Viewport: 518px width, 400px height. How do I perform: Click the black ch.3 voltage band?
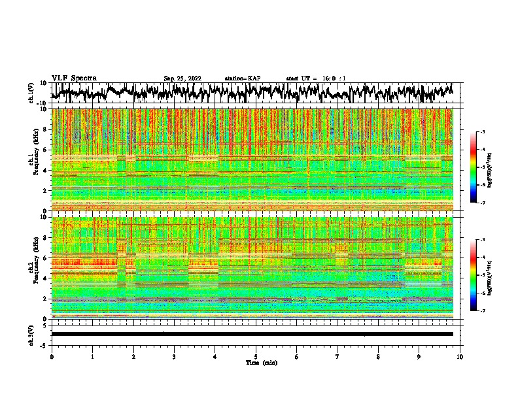[252, 334]
